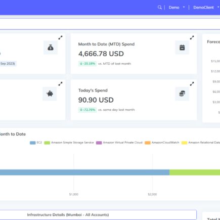The width and height of the screenshot is (220, 220).
Task: Click the search magnifier icon in header
Action: pyautogui.click(x=159, y=8)
